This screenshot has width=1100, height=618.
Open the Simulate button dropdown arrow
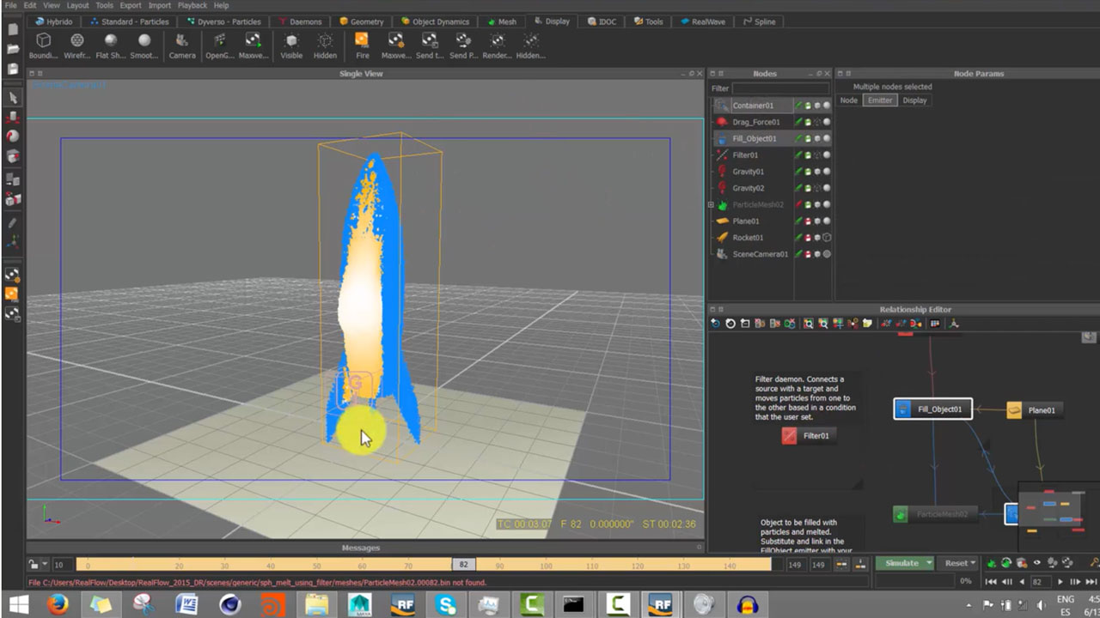click(929, 563)
